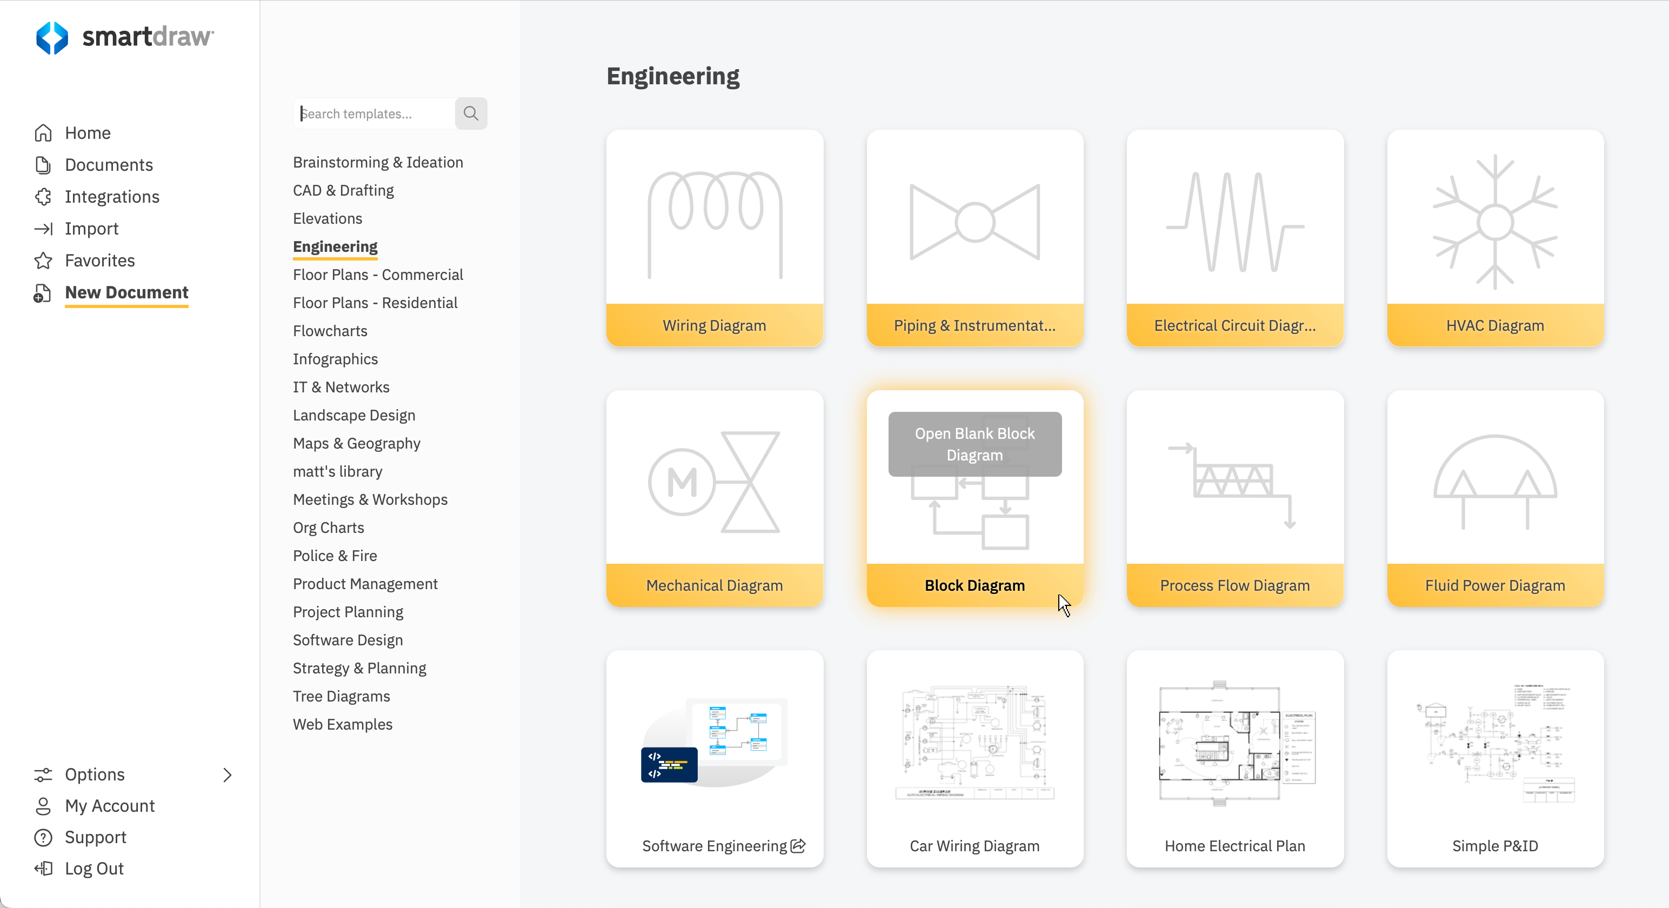Select the Home icon in sidebar
The width and height of the screenshot is (1669, 908).
click(x=43, y=132)
